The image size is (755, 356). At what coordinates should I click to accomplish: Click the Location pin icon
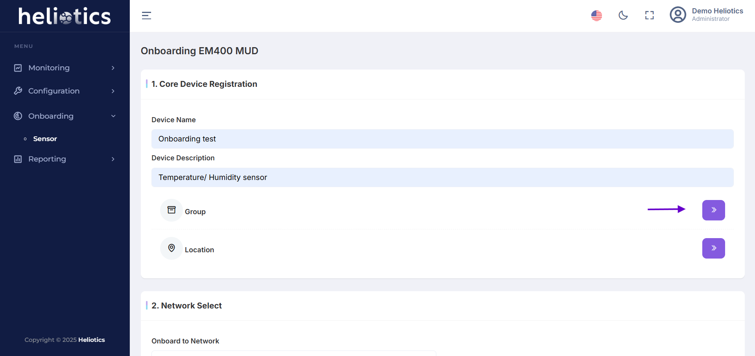click(172, 248)
